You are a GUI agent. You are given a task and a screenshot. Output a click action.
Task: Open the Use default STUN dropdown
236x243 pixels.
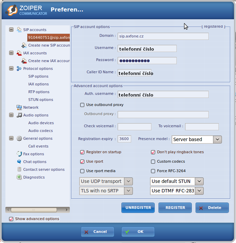coord(199,181)
